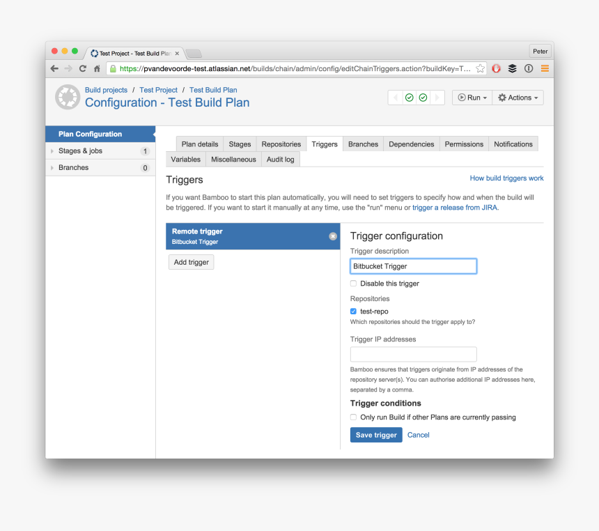The width and height of the screenshot is (599, 531).
Task: Click the Peter profile button
Action: (x=540, y=52)
